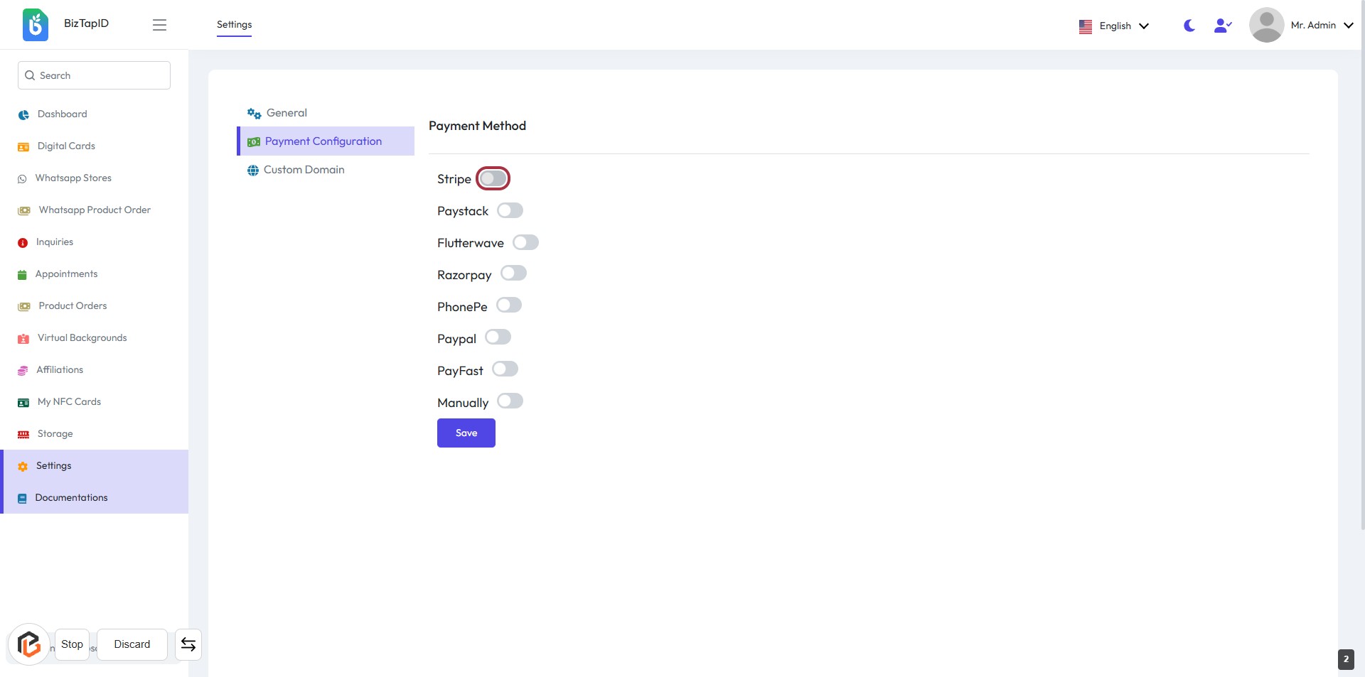Image resolution: width=1365 pixels, height=677 pixels.
Task: Expand Mr. Admin dropdown chevron
Action: (1348, 26)
